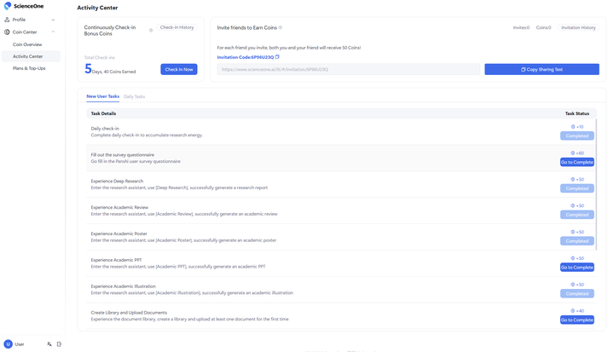Click Completed for Experience Academic Illustration
Screen dimensions: 614x352
[577, 294]
